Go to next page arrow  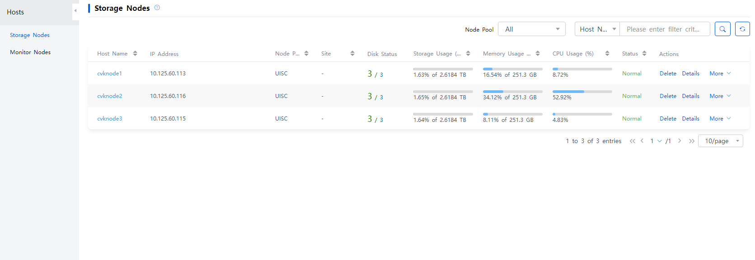tap(680, 141)
